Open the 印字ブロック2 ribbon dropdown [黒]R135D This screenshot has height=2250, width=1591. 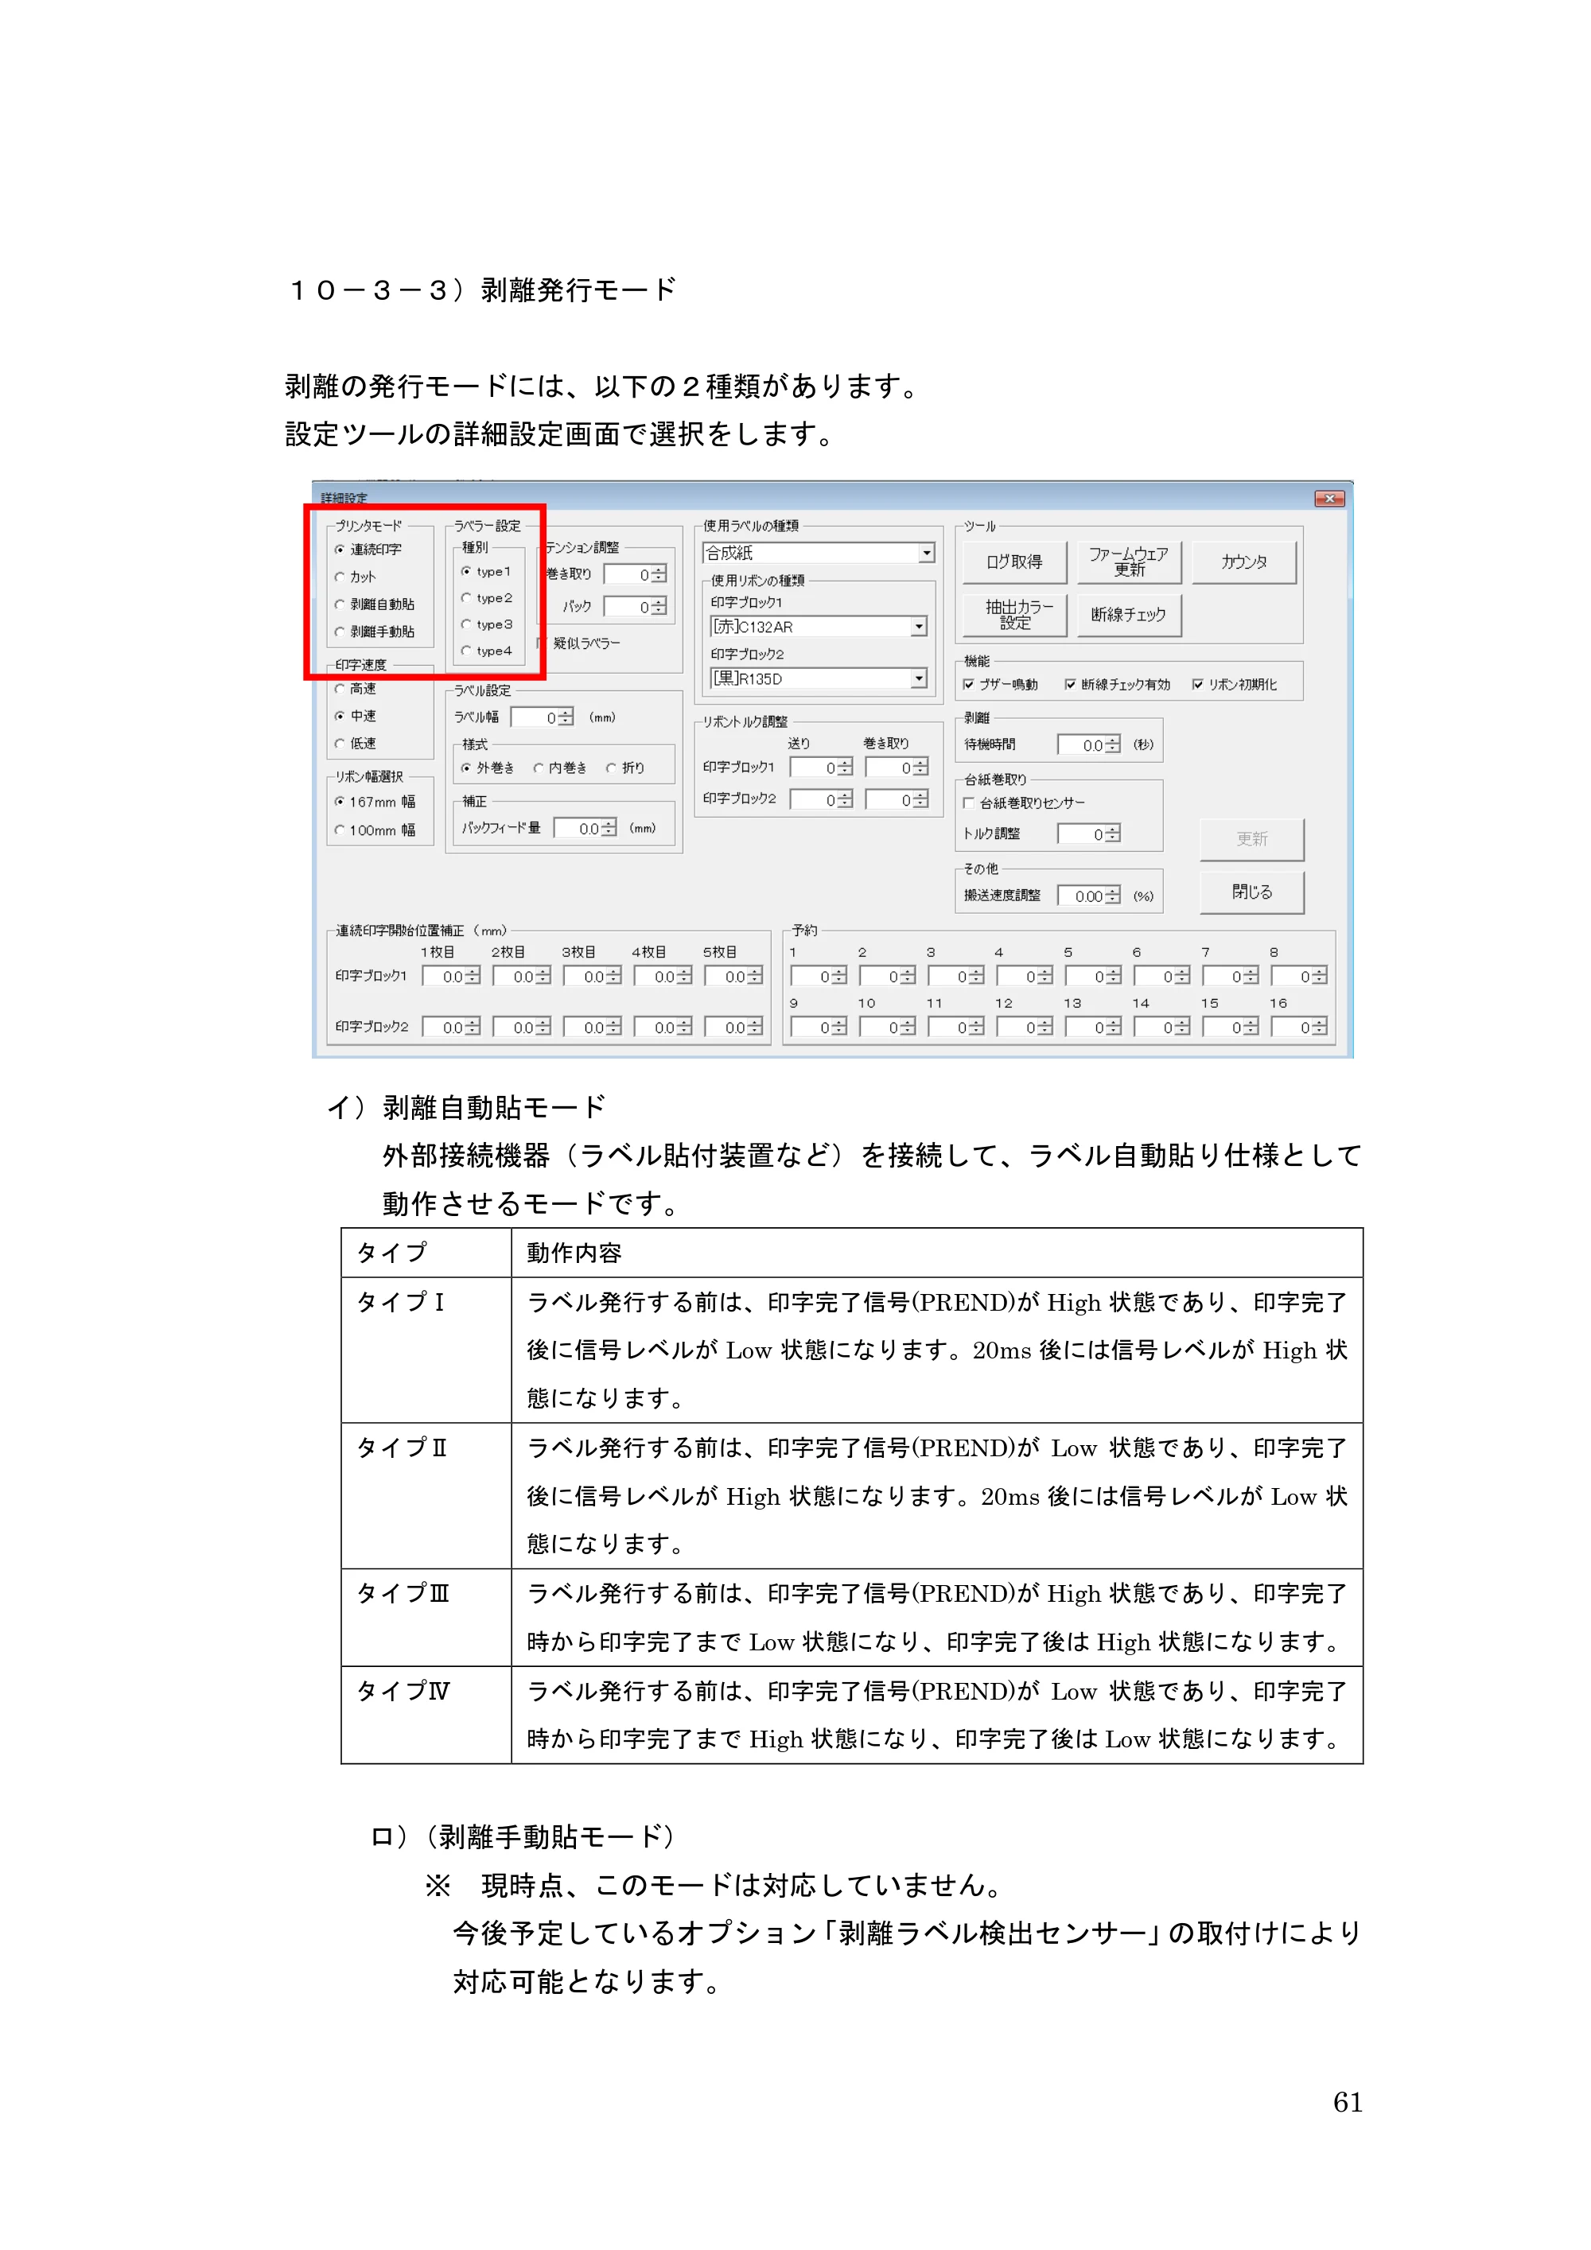tap(819, 679)
